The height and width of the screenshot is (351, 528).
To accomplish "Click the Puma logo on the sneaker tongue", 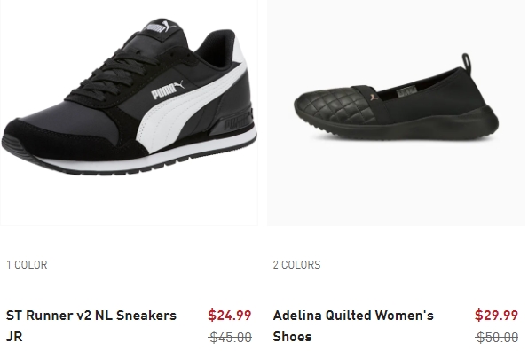I will coord(161,26).
